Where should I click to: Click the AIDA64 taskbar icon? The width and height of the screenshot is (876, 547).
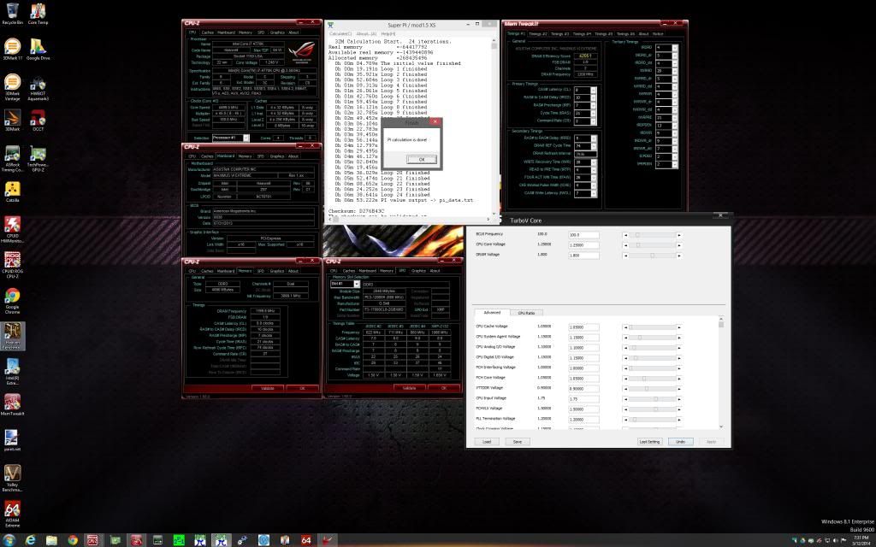coord(306,540)
